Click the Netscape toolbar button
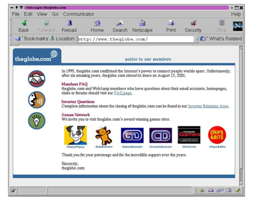Screen dimensions: 253x202 click(143, 26)
